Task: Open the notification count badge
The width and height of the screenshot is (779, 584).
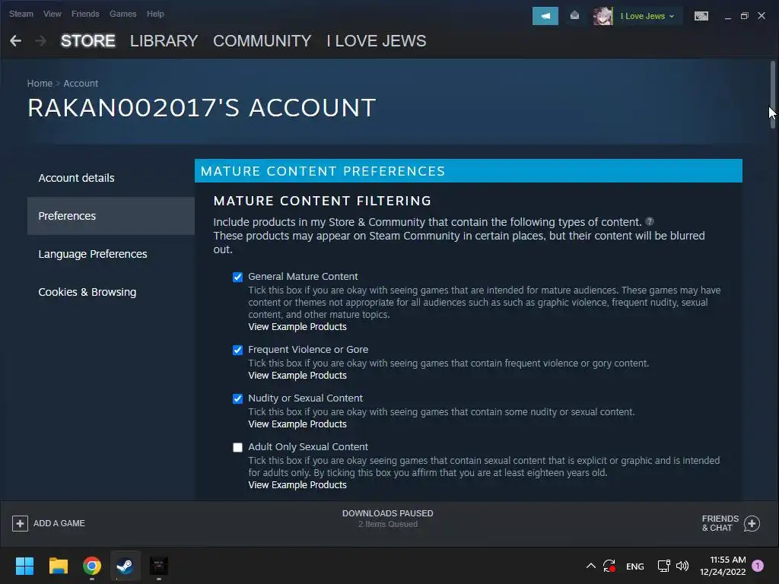Action: [758, 566]
